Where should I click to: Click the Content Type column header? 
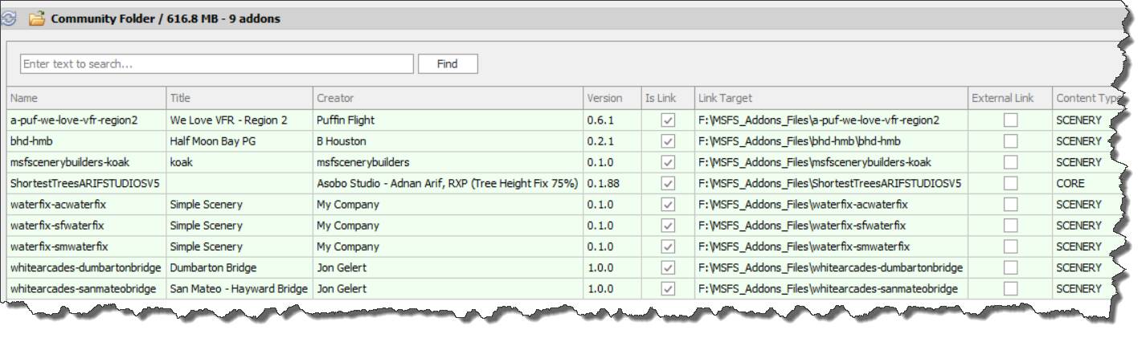tap(1088, 99)
